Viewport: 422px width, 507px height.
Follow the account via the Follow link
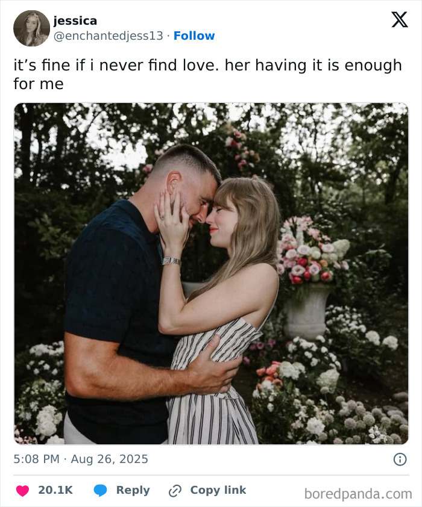[194, 36]
